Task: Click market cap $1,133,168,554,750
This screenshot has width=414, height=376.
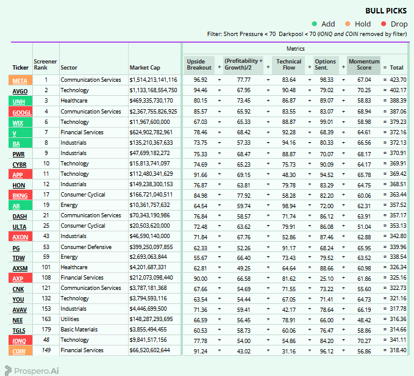Action: coord(153,90)
